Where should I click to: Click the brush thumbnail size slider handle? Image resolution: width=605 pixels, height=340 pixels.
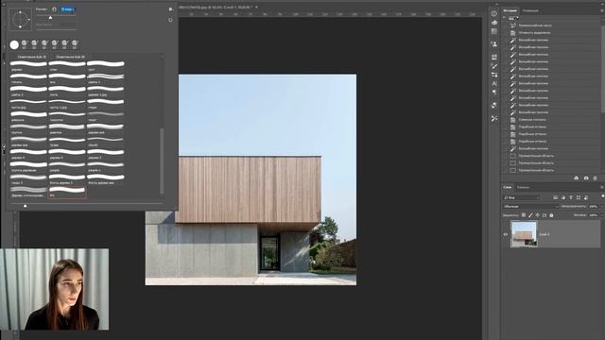(26, 206)
